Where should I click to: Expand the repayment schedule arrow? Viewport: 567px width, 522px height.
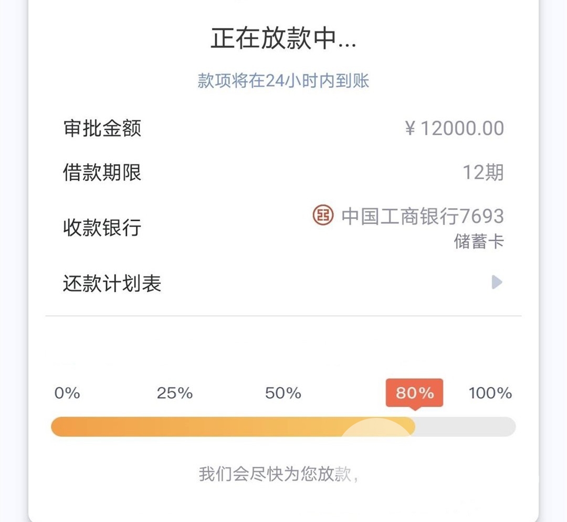[x=497, y=282]
